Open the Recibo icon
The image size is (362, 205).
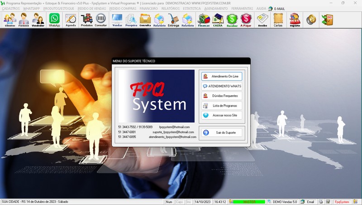(262, 20)
